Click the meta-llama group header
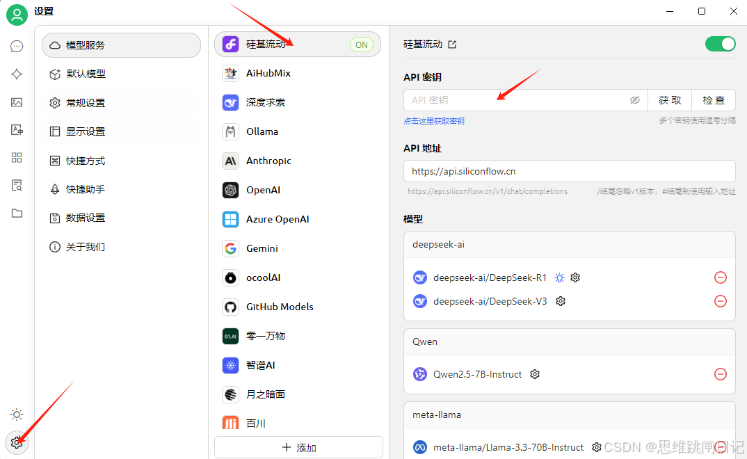 point(570,414)
